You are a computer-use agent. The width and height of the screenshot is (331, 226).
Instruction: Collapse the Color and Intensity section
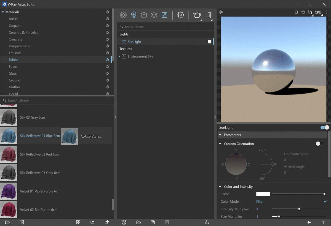pos(220,187)
